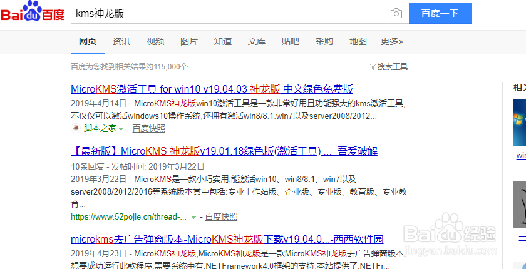Image resolution: width=526 pixels, height=269 pixels.
Task: Click the Windows logo thumbnail in sidebar
Action: pos(520,123)
